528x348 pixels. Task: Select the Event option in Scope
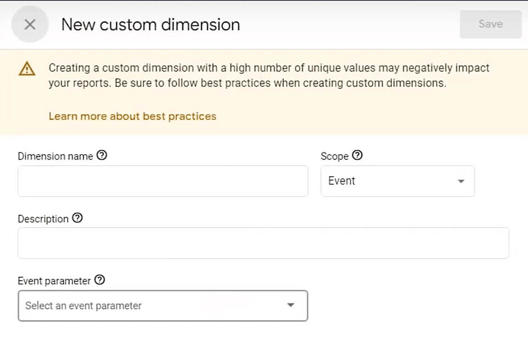342,181
